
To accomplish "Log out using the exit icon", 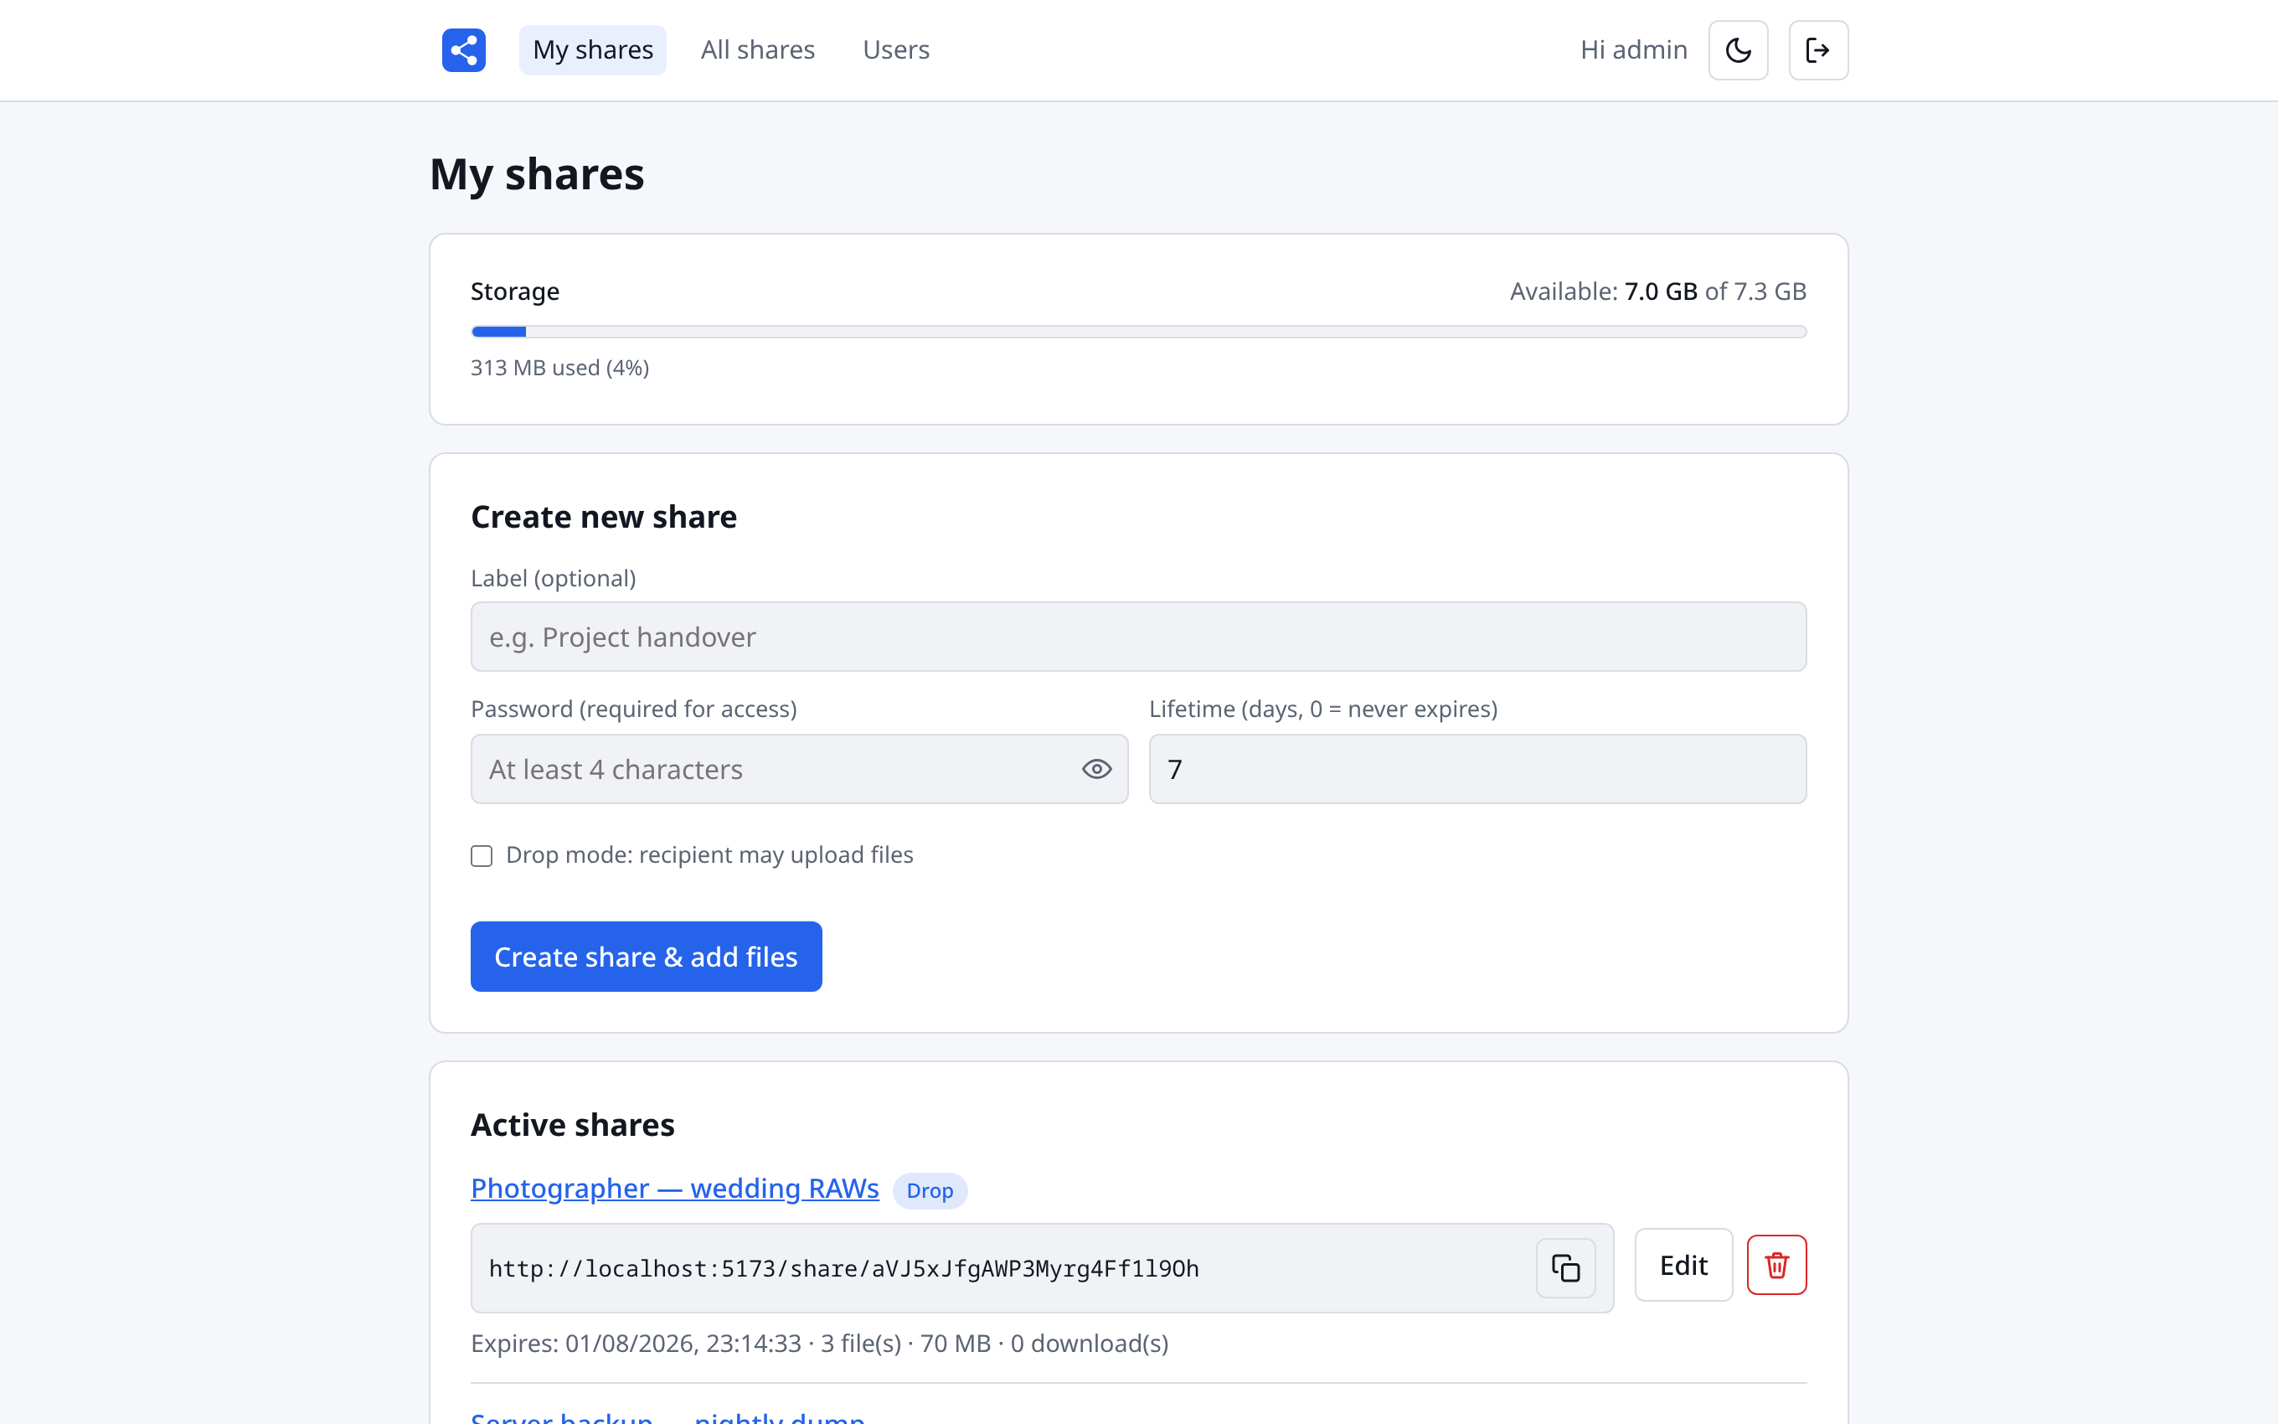I will pos(1817,50).
